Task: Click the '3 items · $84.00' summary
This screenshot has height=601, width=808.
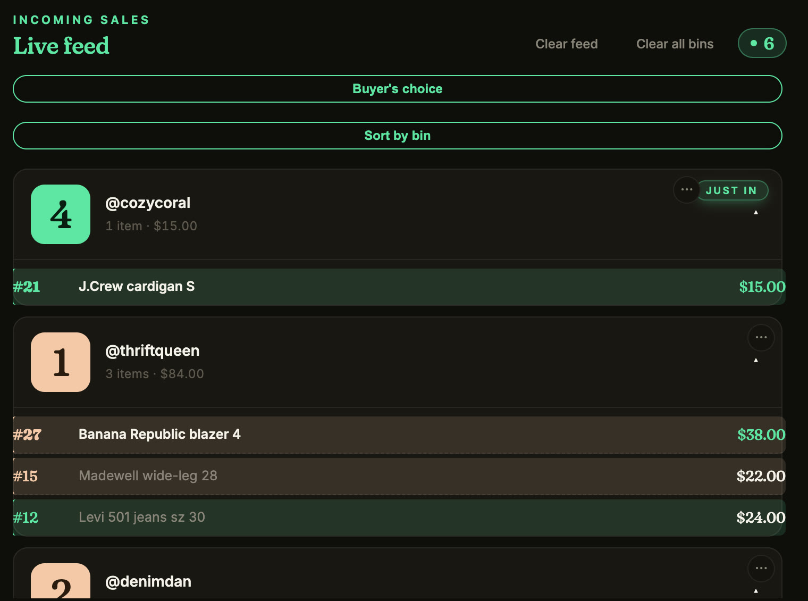Action: pos(155,374)
